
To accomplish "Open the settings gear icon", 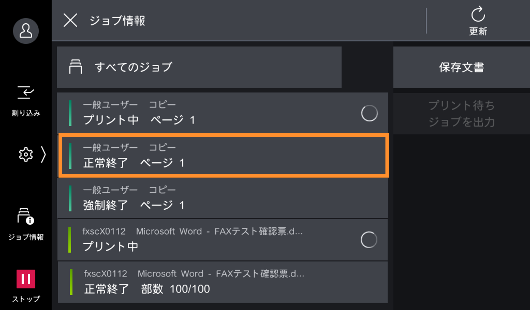I will coord(26,155).
